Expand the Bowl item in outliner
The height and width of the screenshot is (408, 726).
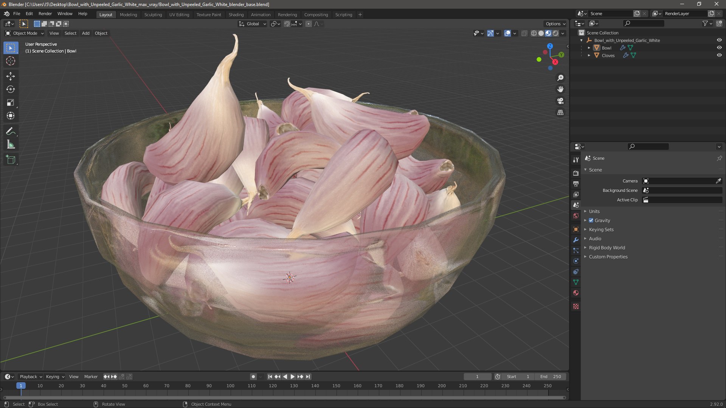(589, 48)
